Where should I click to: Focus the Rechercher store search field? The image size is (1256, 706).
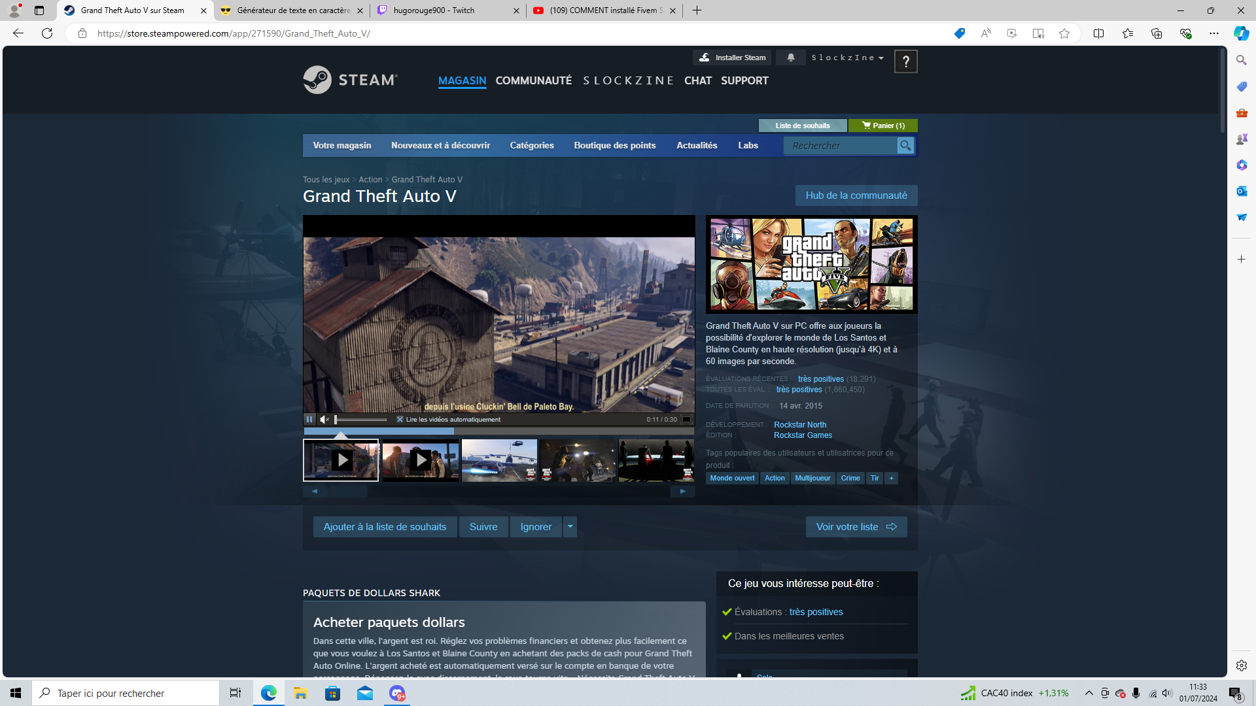click(841, 146)
